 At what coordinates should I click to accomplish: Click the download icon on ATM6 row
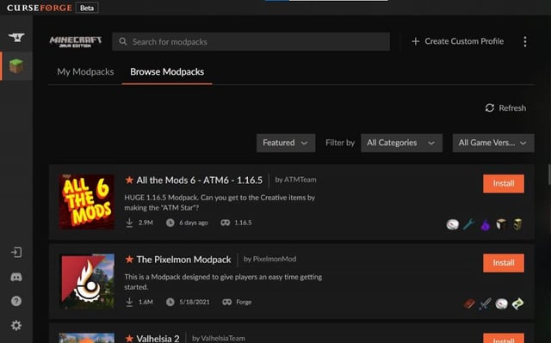129,223
